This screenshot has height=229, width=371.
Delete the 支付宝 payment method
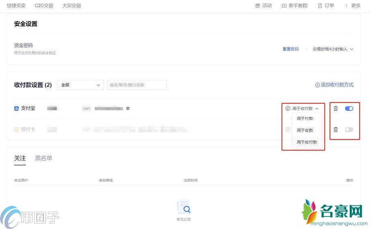(x=336, y=108)
